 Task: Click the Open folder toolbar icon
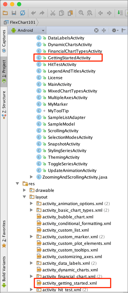tap(5, 13)
